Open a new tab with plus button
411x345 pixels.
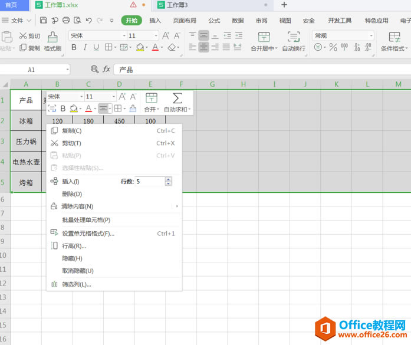[x=284, y=5]
